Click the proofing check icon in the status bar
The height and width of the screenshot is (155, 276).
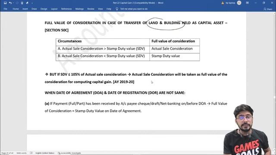click(31, 153)
